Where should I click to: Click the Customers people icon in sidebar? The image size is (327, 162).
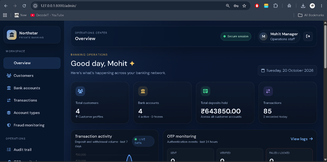[9, 76]
